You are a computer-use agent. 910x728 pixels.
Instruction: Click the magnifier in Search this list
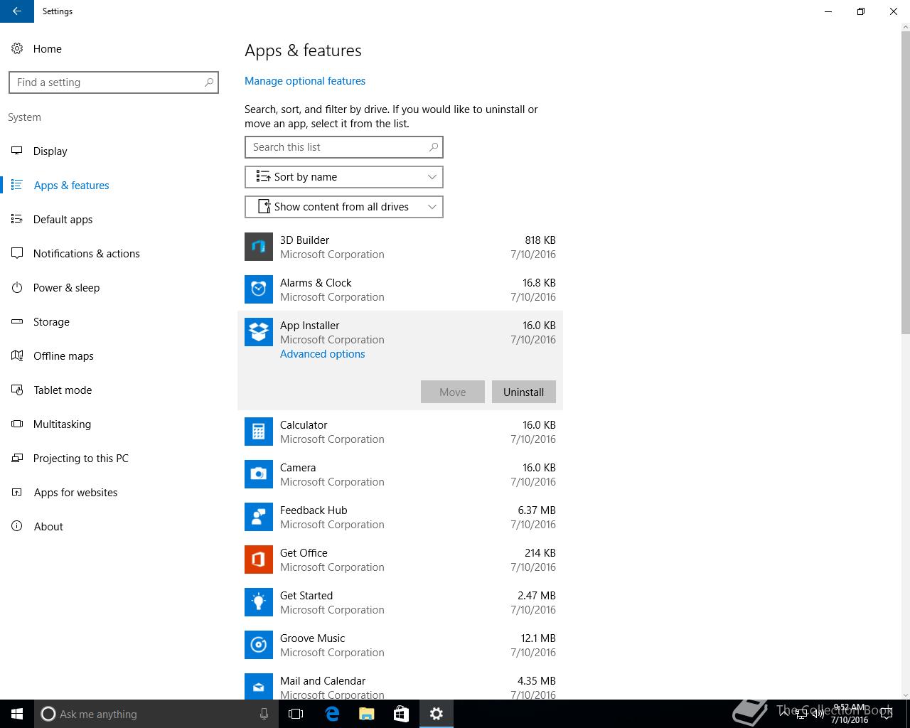point(434,147)
